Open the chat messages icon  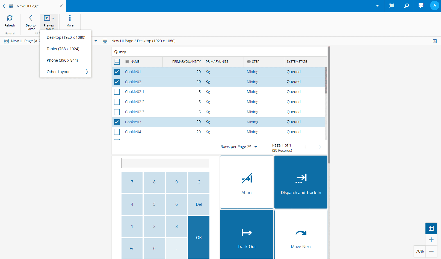421,6
